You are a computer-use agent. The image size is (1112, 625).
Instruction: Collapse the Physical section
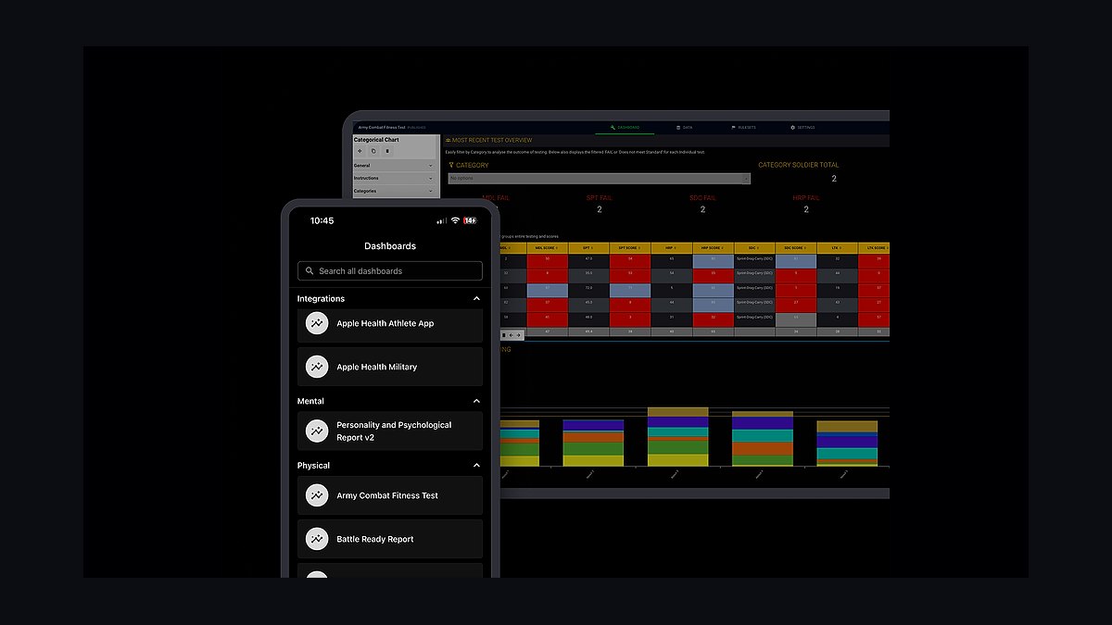[476, 466]
